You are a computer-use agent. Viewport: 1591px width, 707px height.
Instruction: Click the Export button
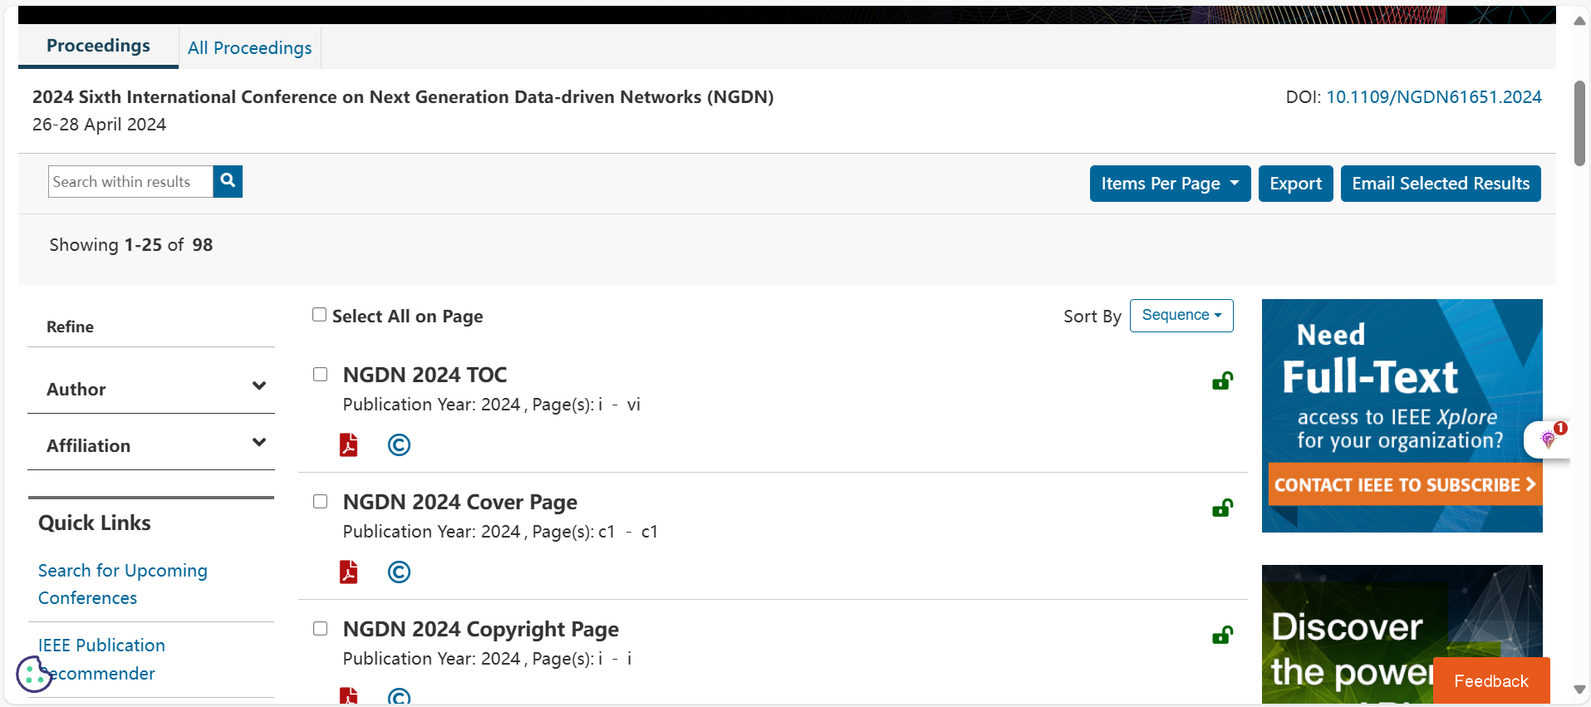pyautogui.click(x=1294, y=184)
